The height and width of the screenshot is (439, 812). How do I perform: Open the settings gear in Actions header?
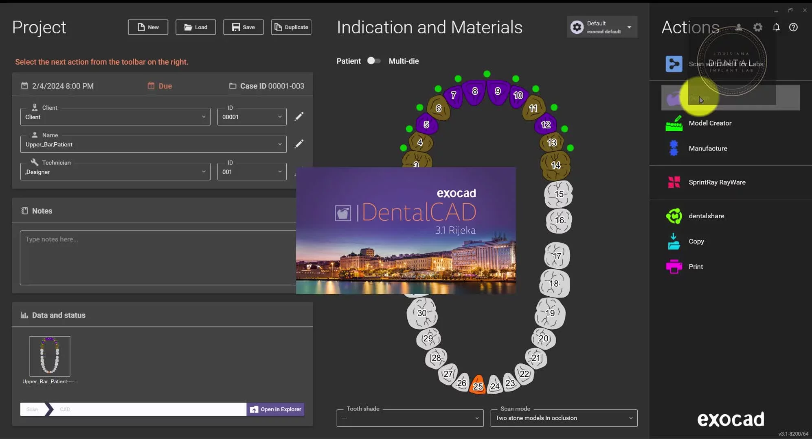click(x=758, y=27)
